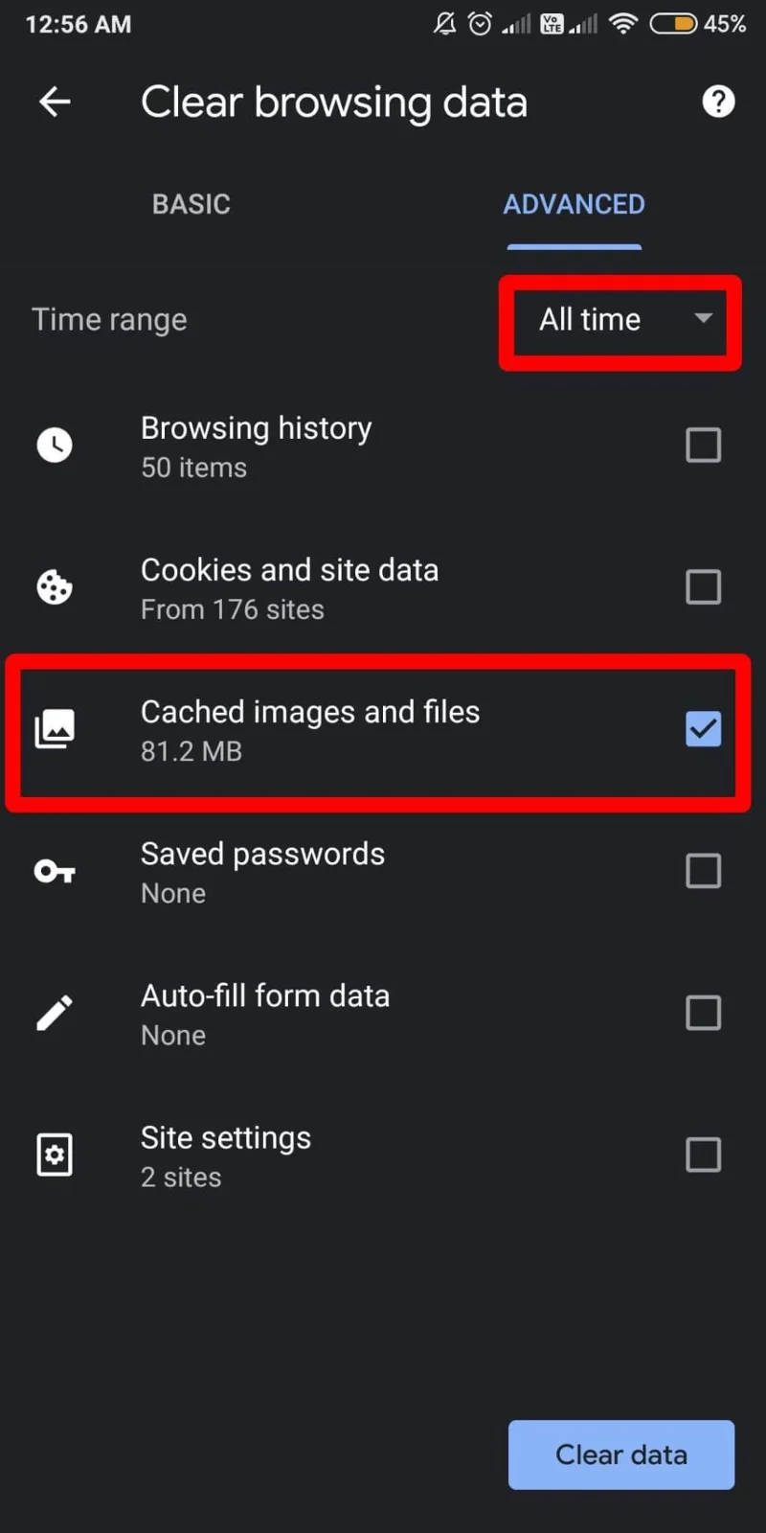Switch to the BASIC tab

(x=191, y=204)
